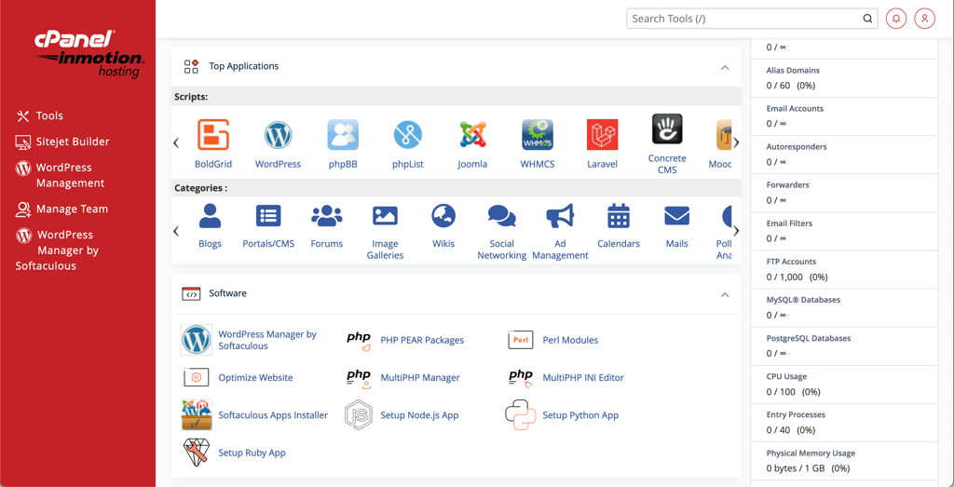Viewport: 954px width, 487px height.
Task: Select the Social Networking category icon
Action: coord(502,216)
